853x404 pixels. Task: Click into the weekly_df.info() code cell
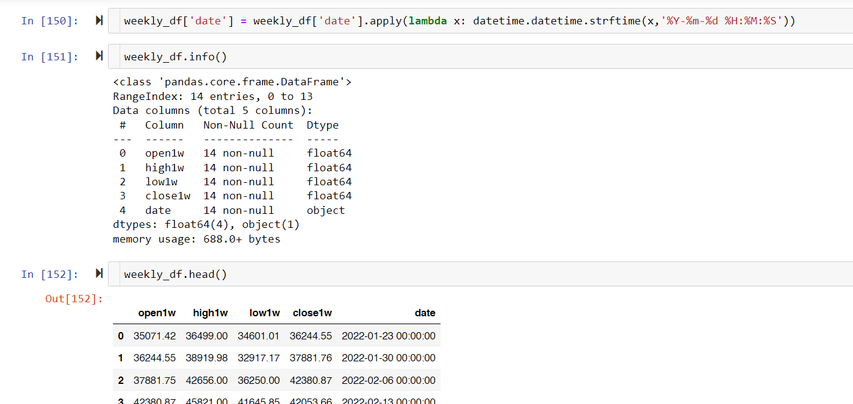pos(480,57)
